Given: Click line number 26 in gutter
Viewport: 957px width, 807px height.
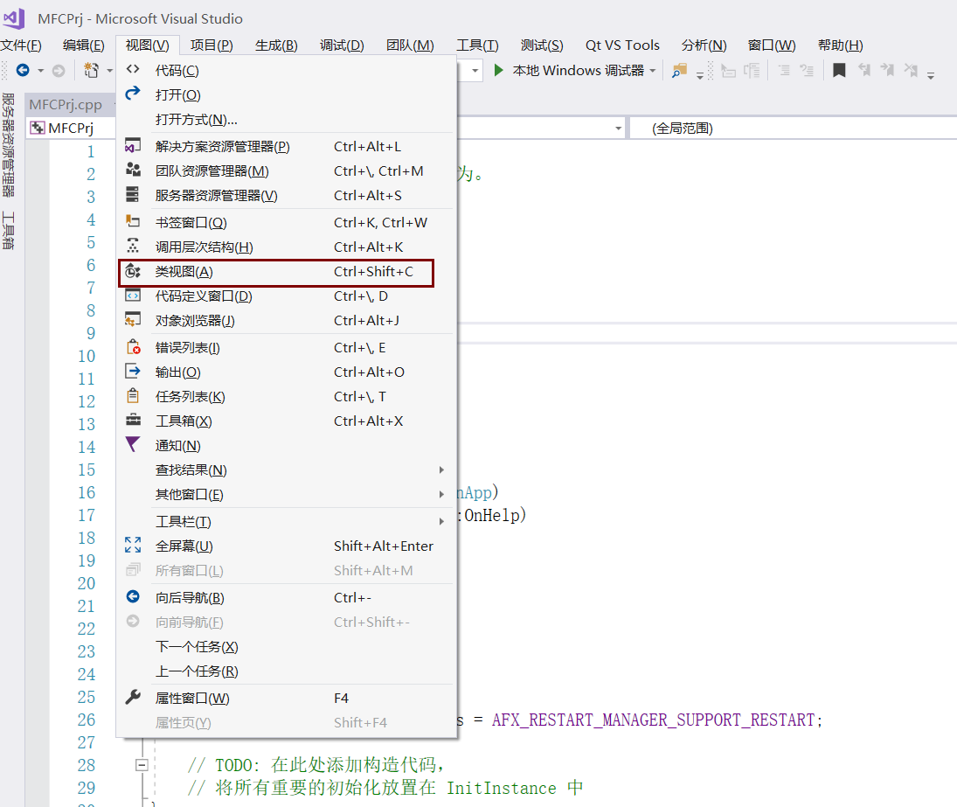Looking at the screenshot, I should click(86, 720).
